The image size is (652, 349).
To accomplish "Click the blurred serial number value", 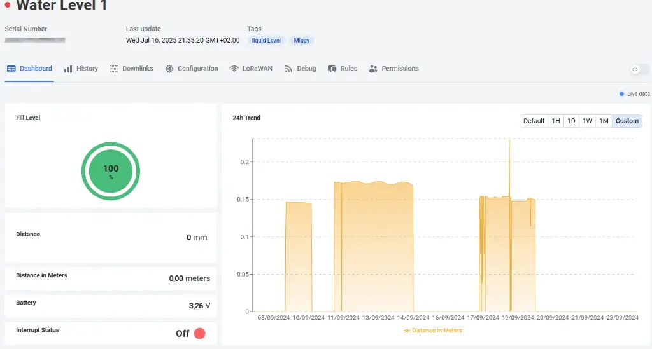I will [x=35, y=40].
